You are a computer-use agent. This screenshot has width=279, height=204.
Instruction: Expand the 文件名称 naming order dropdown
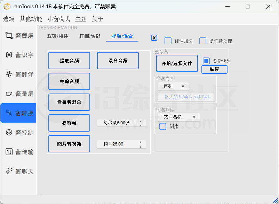tap(179, 117)
